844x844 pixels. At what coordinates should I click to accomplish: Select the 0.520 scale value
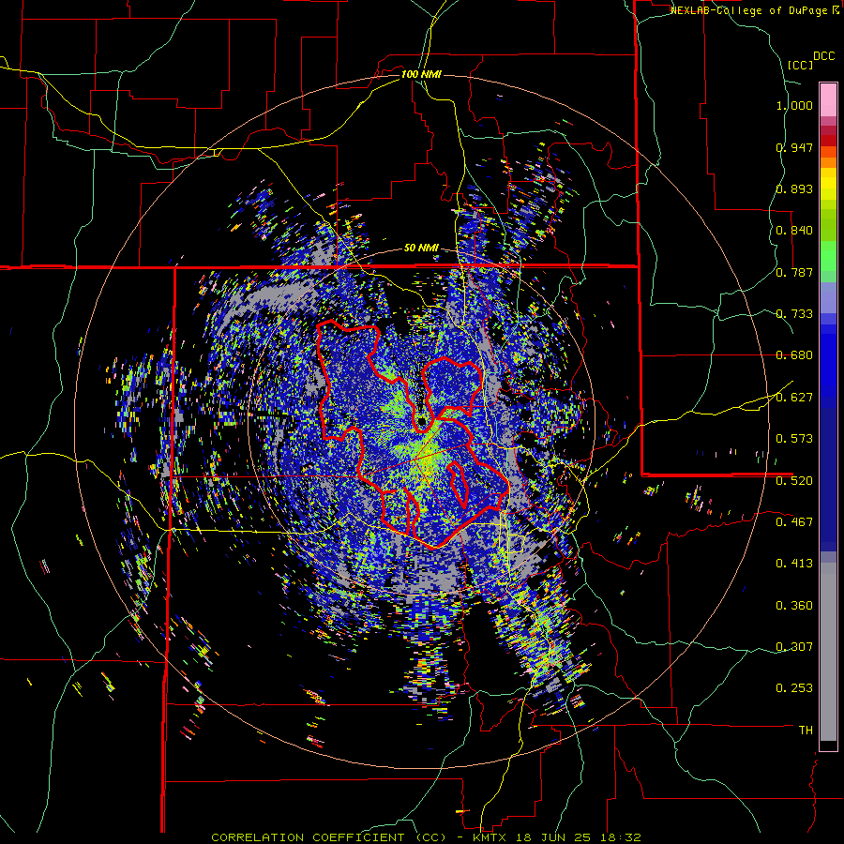(x=794, y=480)
